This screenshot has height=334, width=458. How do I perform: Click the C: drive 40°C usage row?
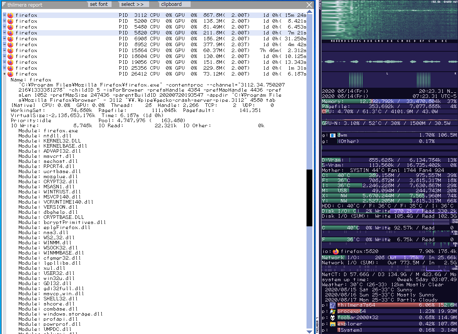[389, 175]
